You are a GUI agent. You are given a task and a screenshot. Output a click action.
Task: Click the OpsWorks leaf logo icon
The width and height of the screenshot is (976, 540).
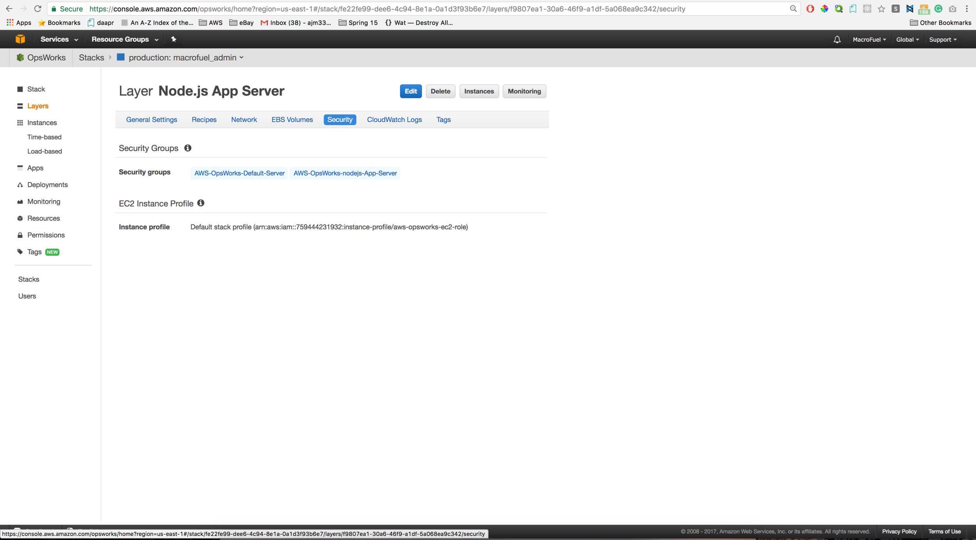20,57
